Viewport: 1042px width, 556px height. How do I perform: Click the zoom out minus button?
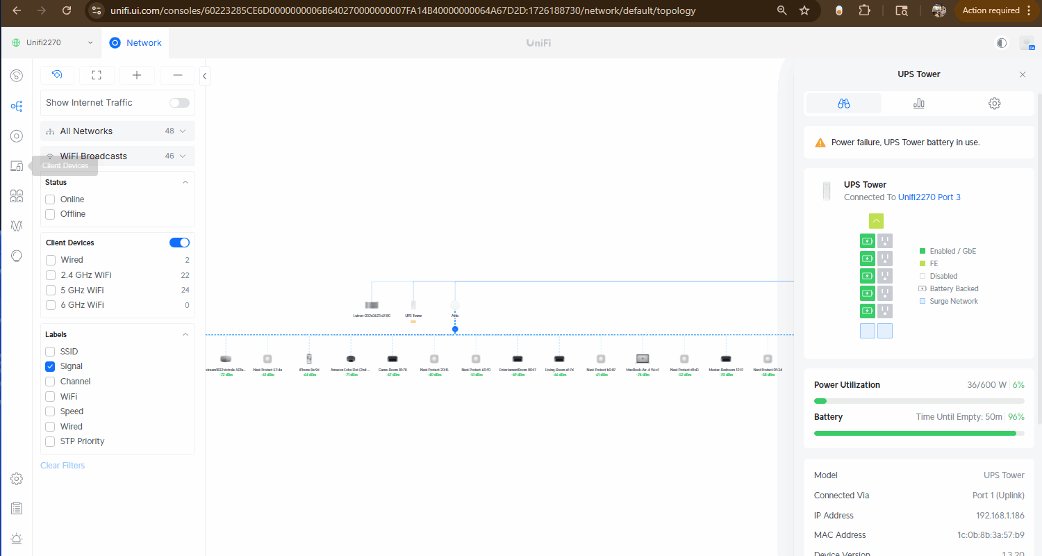coord(178,75)
